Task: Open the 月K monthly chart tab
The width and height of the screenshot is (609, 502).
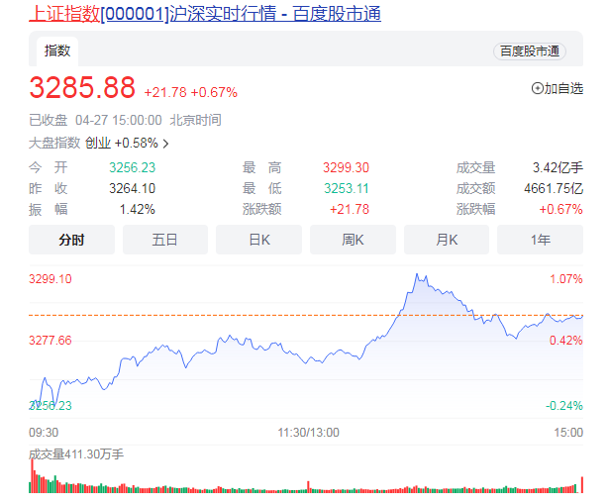Action: [x=446, y=240]
